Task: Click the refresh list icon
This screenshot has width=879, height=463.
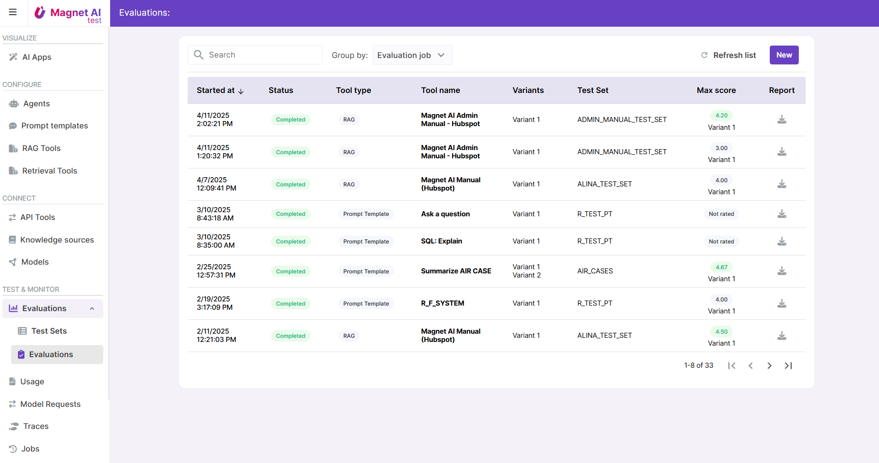Action: tap(704, 55)
